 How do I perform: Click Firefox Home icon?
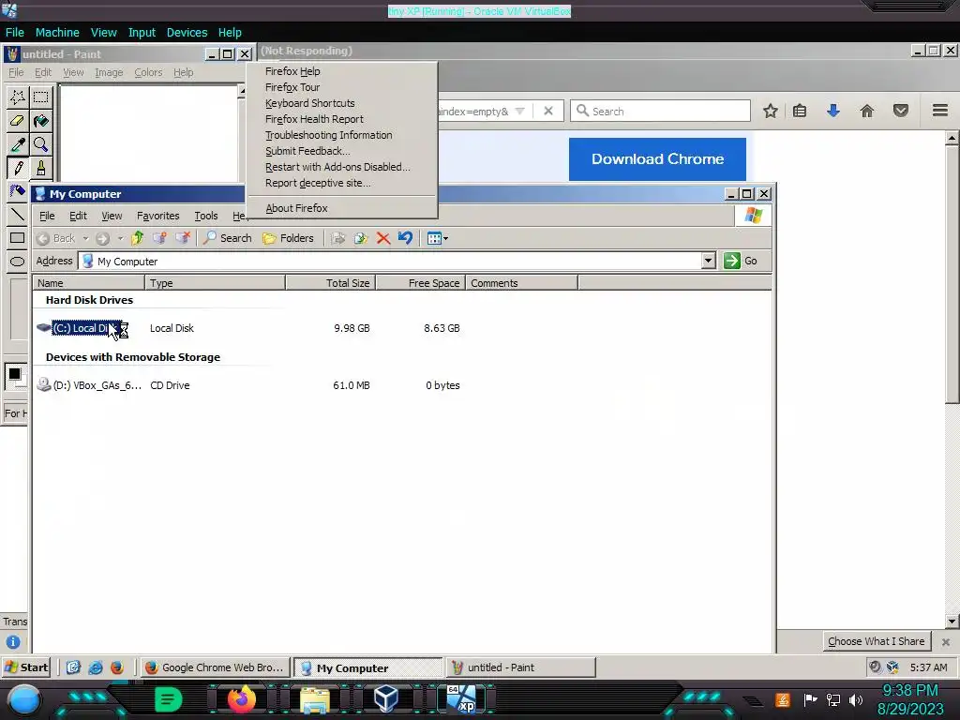[866, 111]
